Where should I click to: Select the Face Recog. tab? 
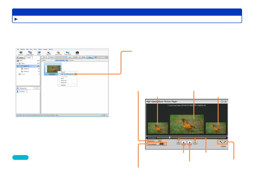point(22,91)
